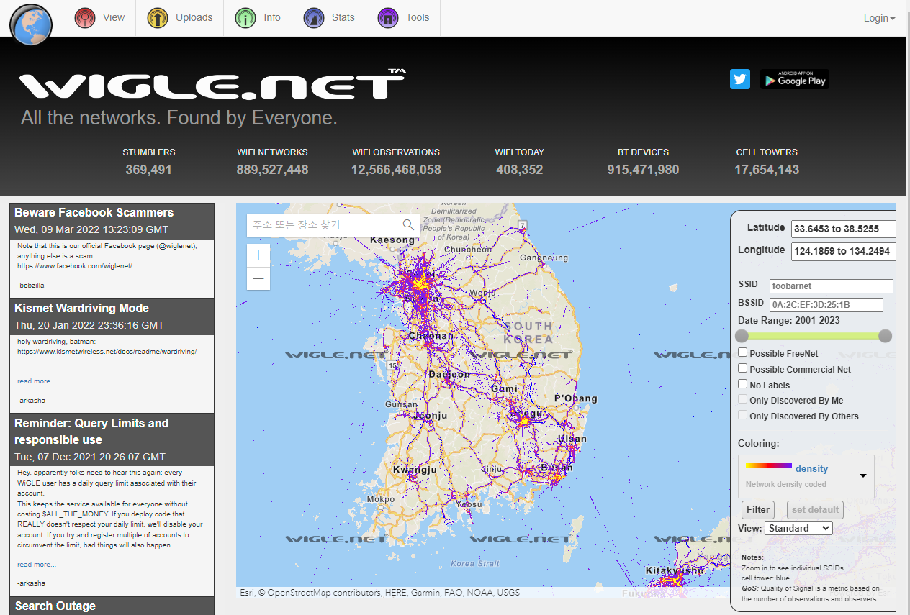Screen dimensions: 910x615
Task: Click the WiGLE globe logo icon
Action: (x=31, y=25)
